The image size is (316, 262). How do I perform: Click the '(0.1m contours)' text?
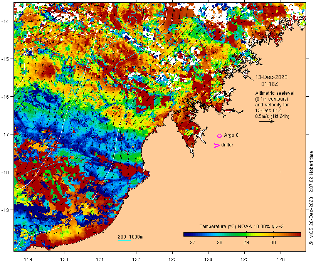click(272, 99)
